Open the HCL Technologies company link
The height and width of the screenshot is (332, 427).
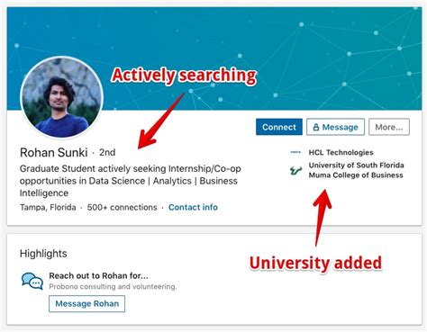341,152
